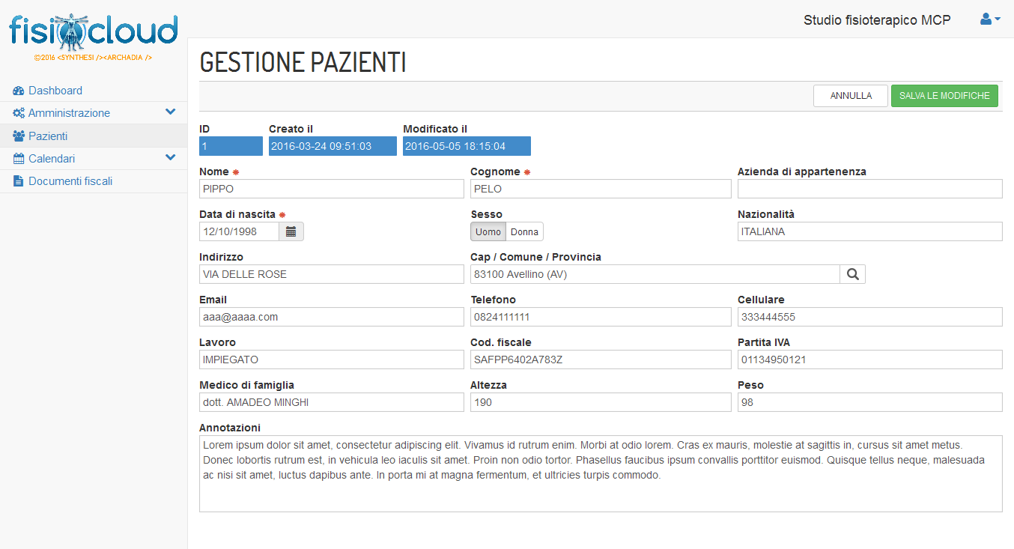Expand the Amministrazione submenu chevron
1014x549 pixels.
(x=171, y=112)
